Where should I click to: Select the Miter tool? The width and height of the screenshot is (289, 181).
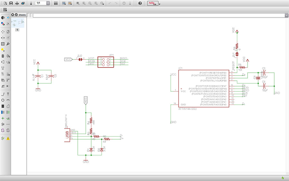pos(8,80)
